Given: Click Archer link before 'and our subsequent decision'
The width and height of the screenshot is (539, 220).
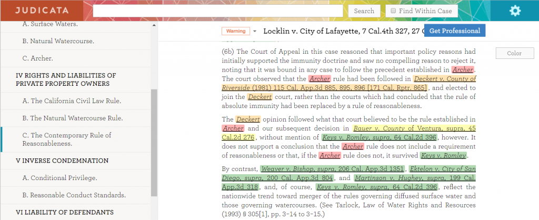Looking at the screenshot, I should (x=233, y=128).
